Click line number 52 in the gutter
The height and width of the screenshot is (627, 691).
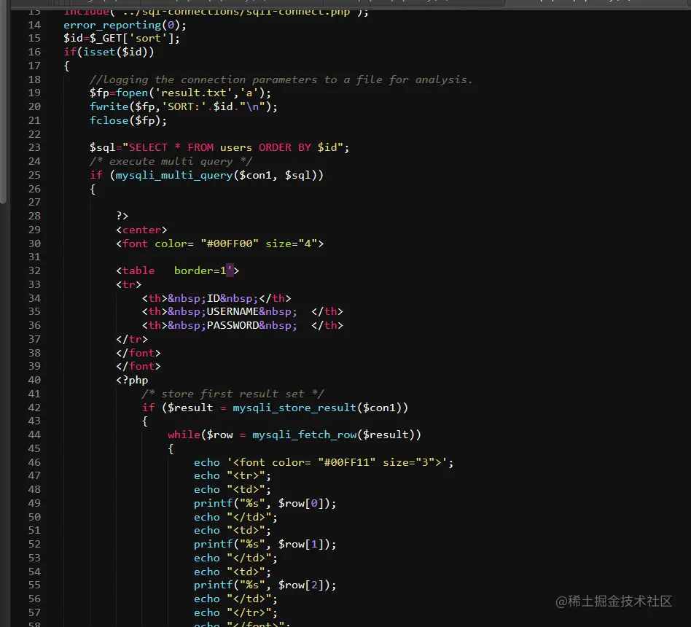[34, 545]
